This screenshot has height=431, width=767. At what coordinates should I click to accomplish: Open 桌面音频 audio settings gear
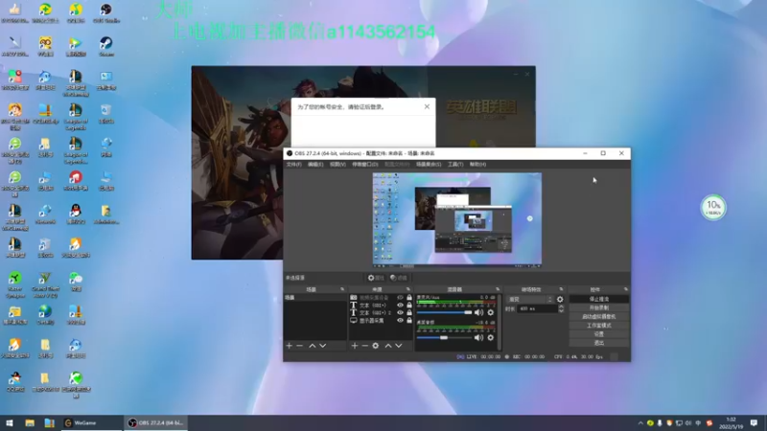(491, 337)
